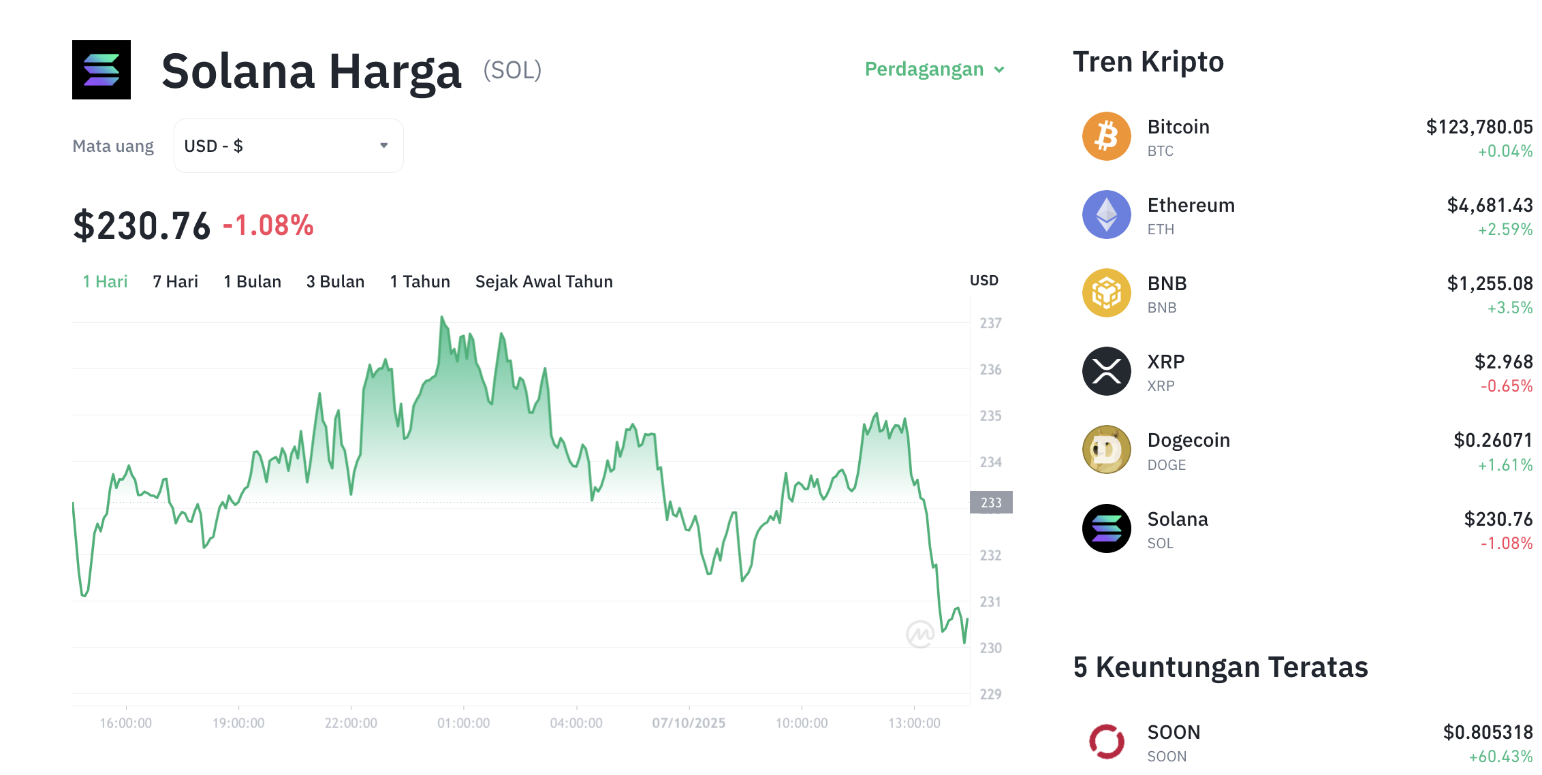Click the XRP coin icon
The height and width of the screenshot is (775, 1542).
click(1106, 371)
